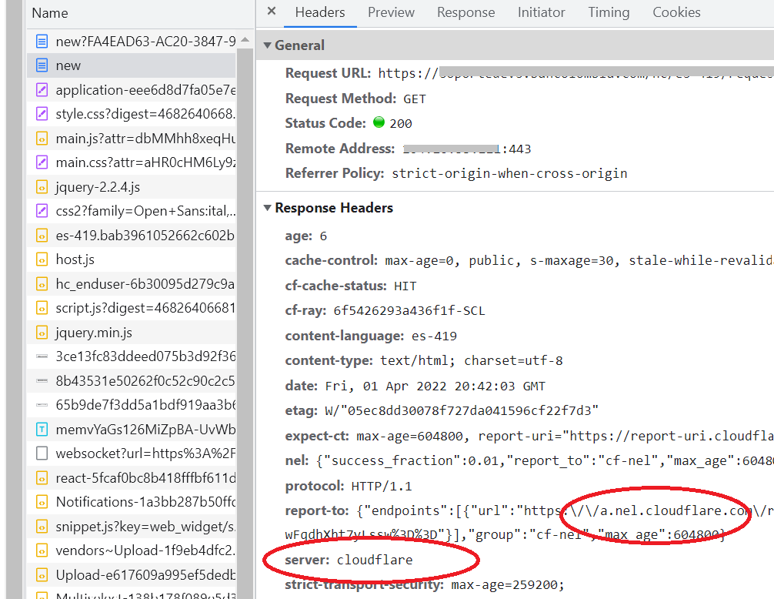Screen dimensions: 774x599
Task: Click script icon beside jquery-2.2.4.js
Action: [x=42, y=187]
